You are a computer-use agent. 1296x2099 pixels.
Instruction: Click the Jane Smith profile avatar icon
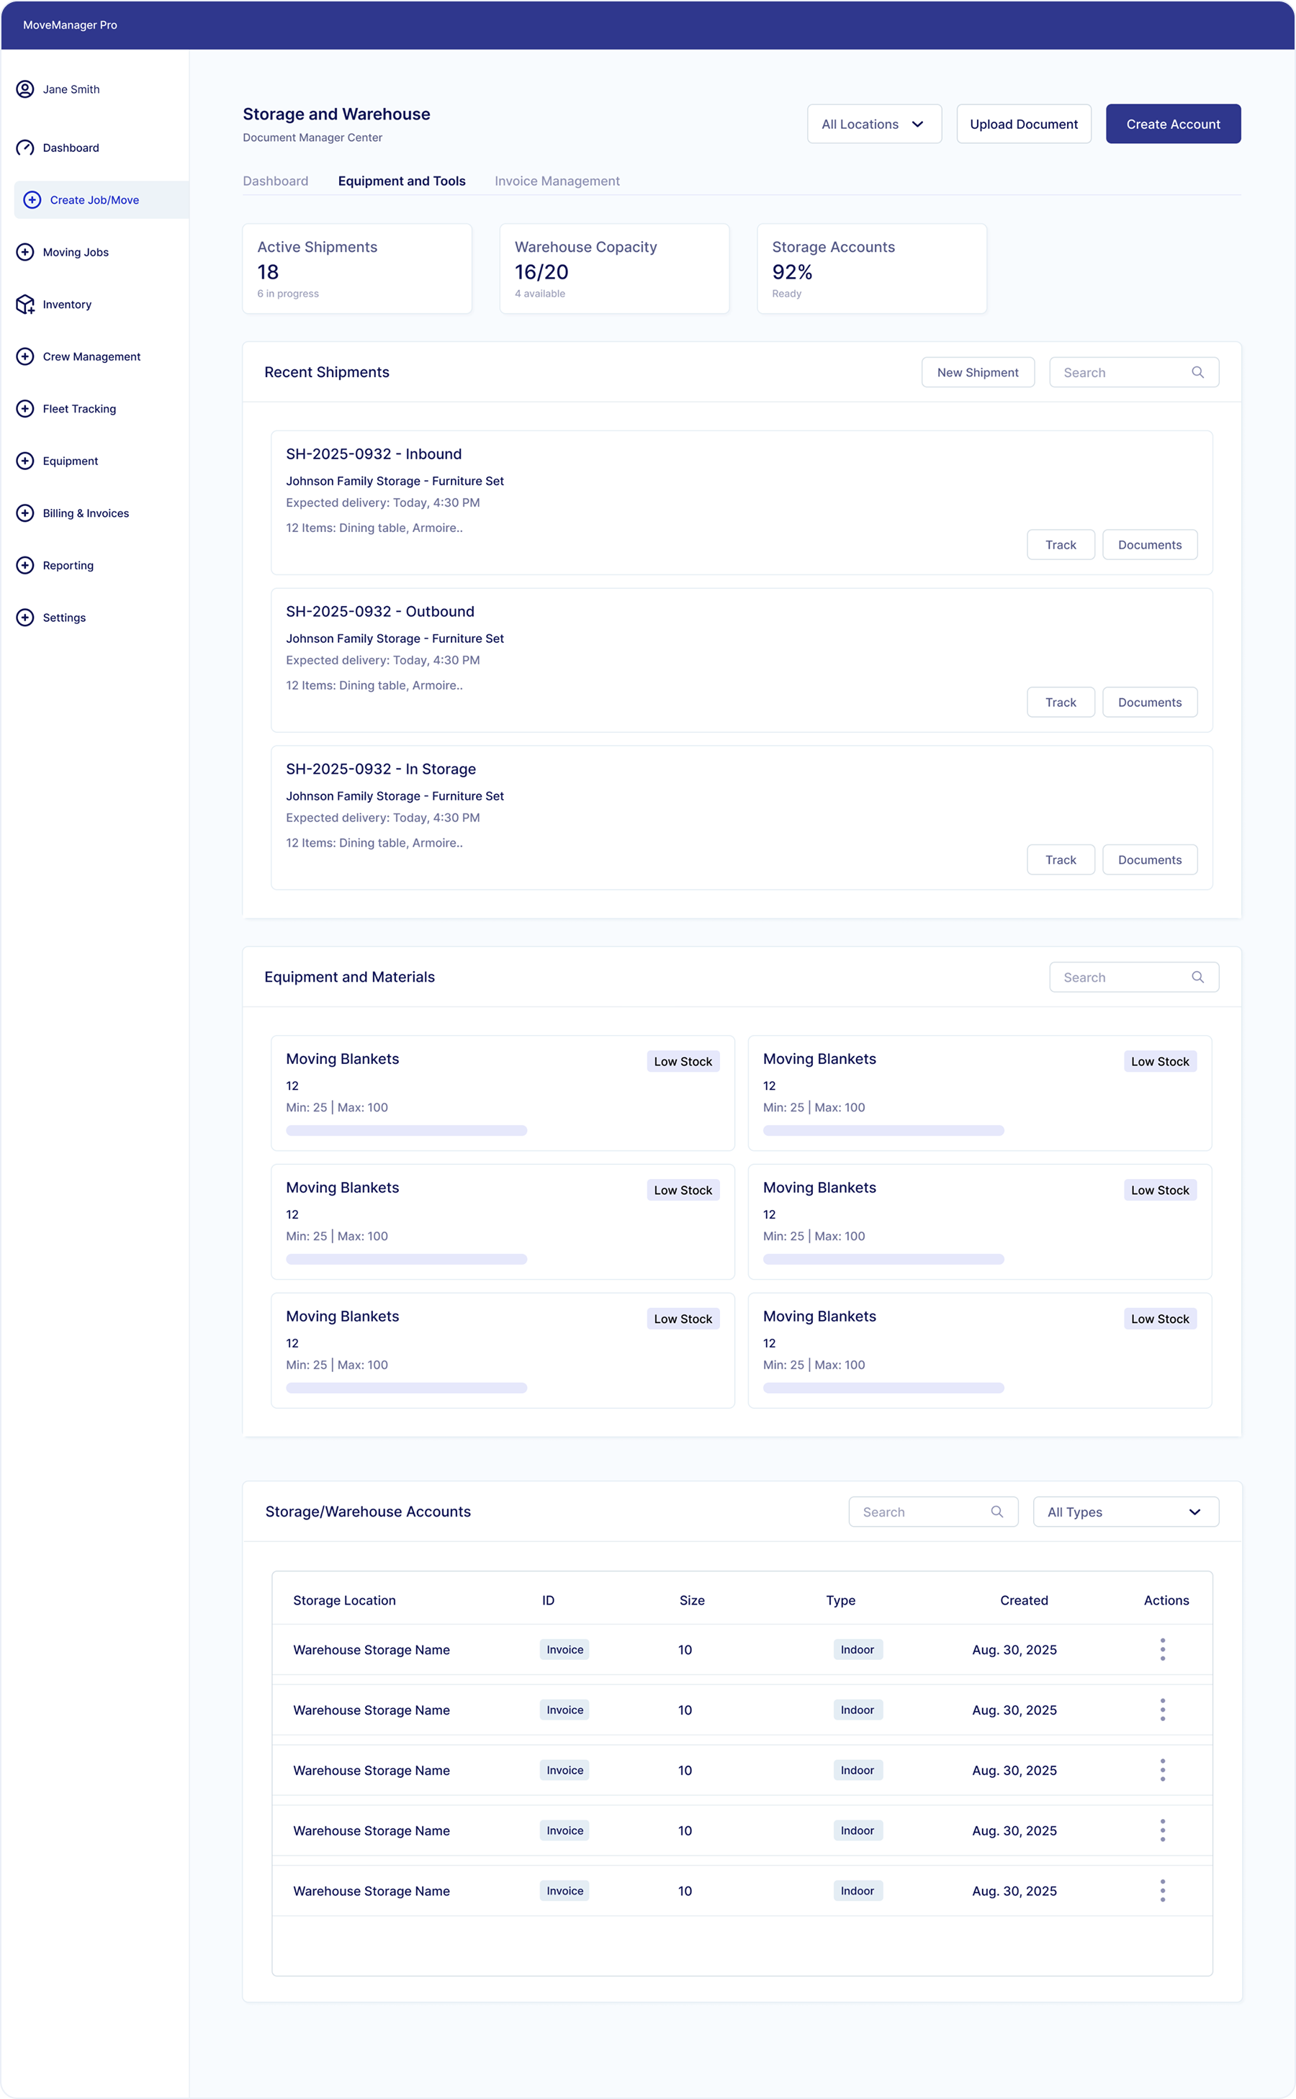tap(25, 89)
